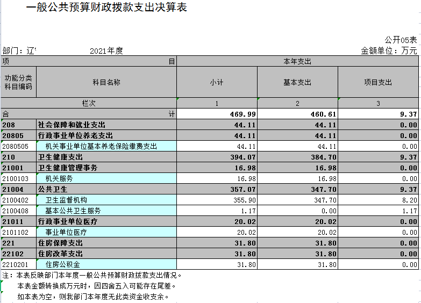Select the 社会保障和就业支出 cell
421x303 pixels.
click(x=106, y=125)
